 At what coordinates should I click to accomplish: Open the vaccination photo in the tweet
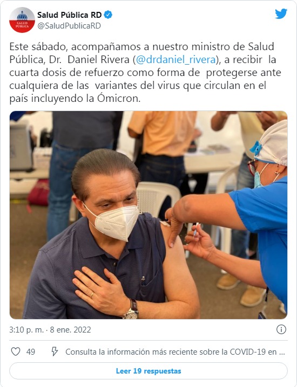148,215
